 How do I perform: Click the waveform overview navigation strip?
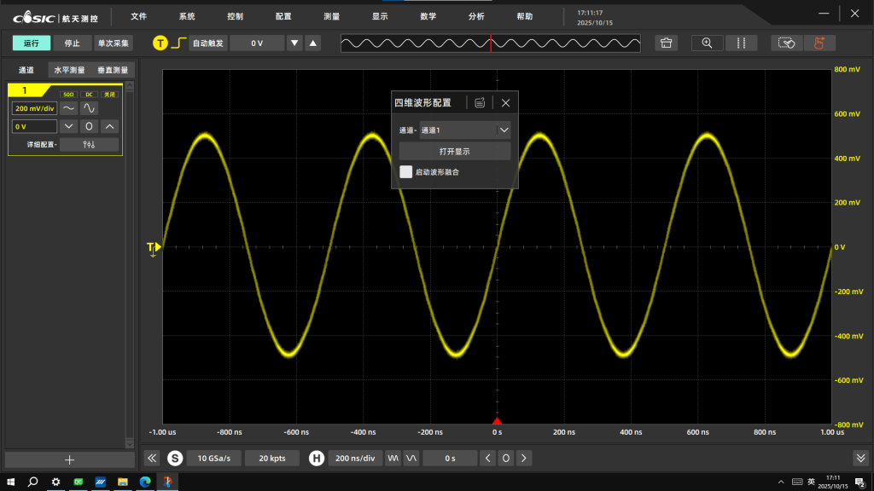490,43
